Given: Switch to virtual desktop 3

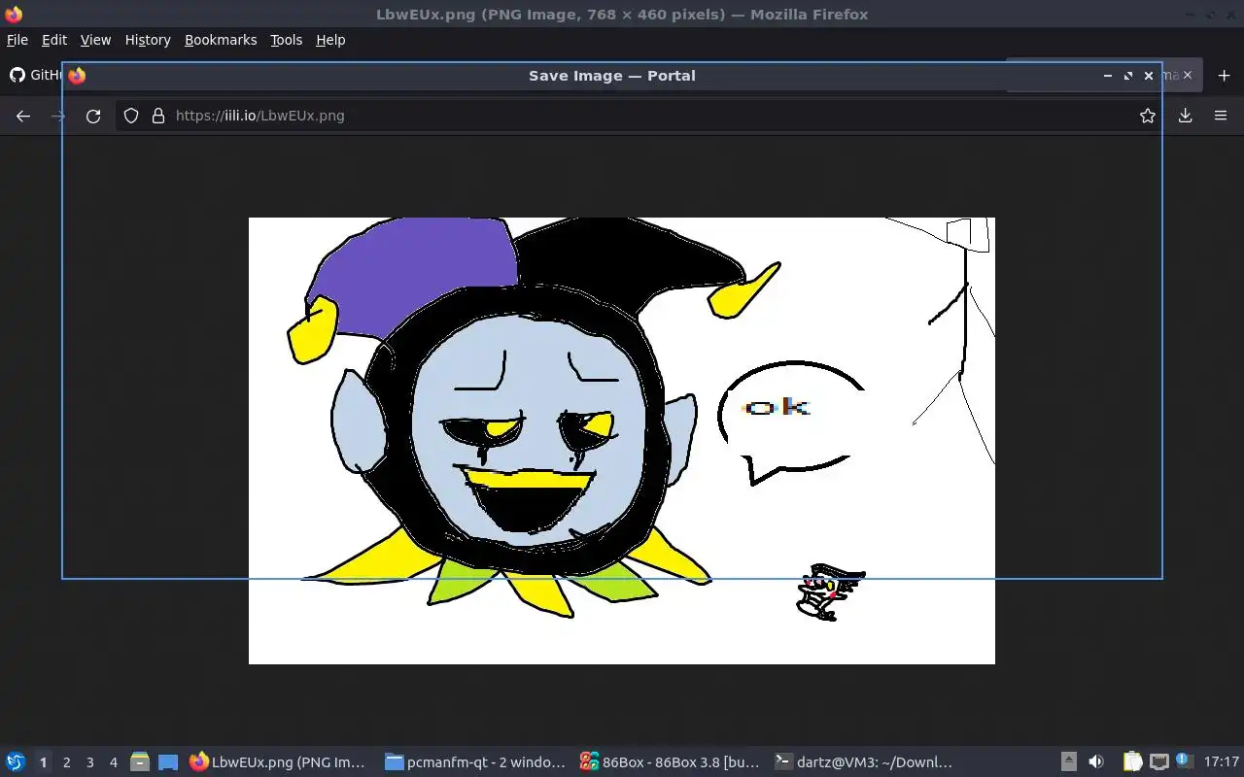Looking at the screenshot, I should [x=90, y=762].
